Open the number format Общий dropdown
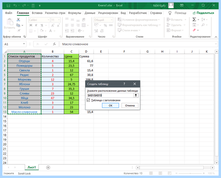The height and width of the screenshot is (178, 221). click(112, 20)
